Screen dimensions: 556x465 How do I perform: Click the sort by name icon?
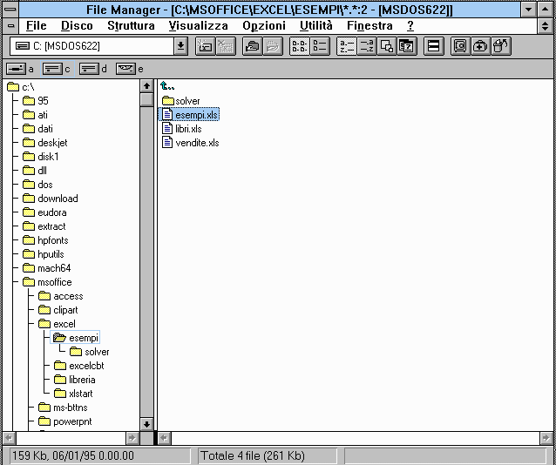[347, 46]
